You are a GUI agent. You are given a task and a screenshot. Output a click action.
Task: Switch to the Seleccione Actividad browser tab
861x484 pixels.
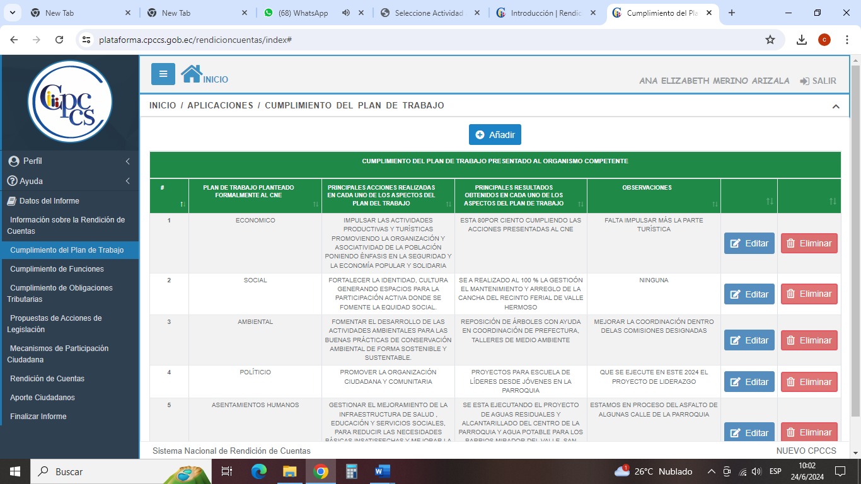pos(429,13)
